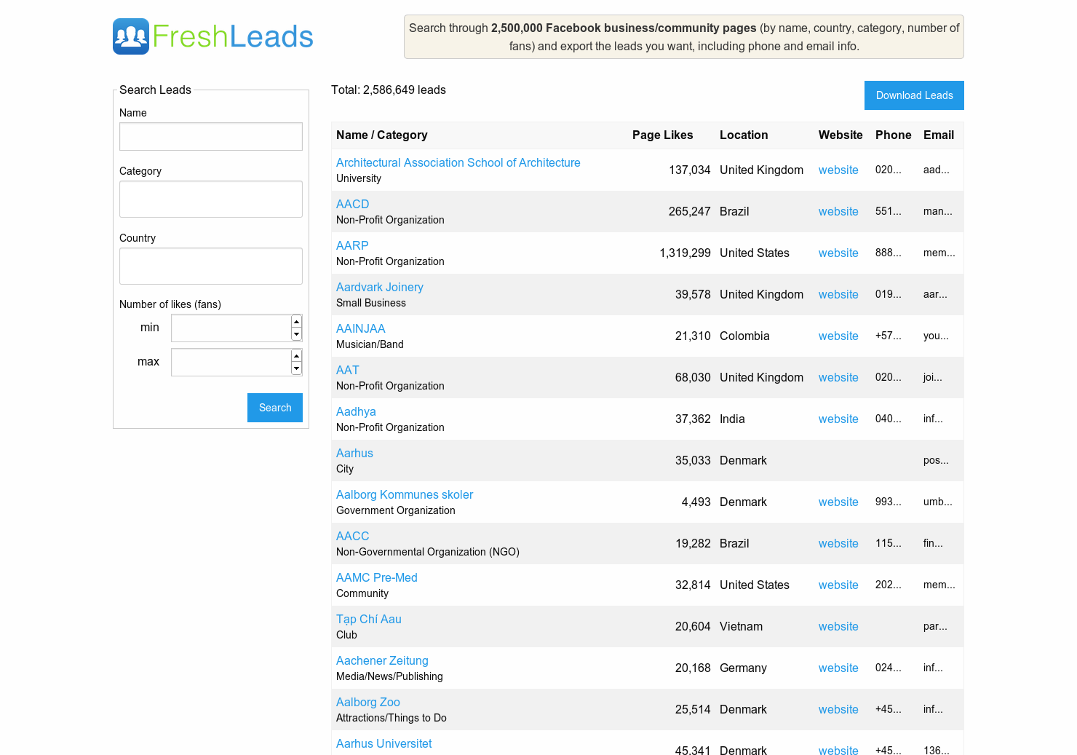Visit the website link for AACD
The image size is (1077, 755).
(x=838, y=211)
